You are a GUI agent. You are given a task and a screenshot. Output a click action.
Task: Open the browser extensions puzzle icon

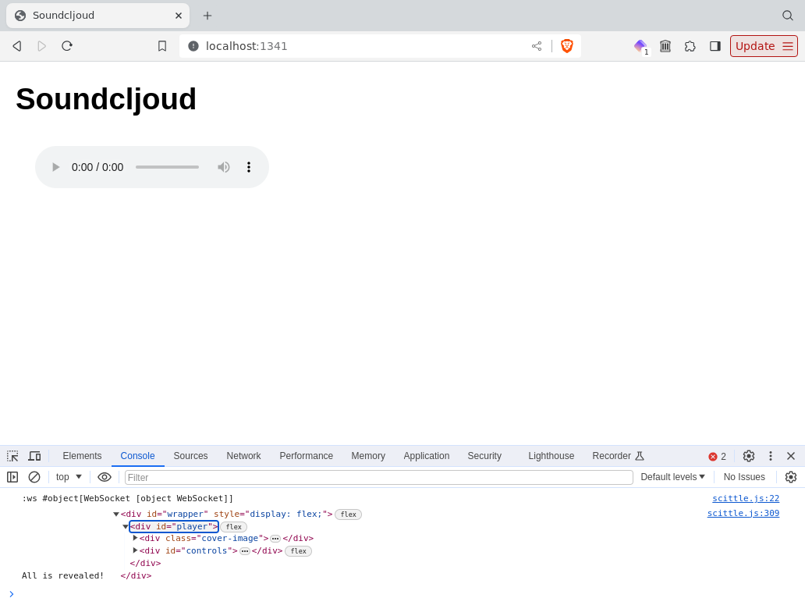(x=690, y=46)
